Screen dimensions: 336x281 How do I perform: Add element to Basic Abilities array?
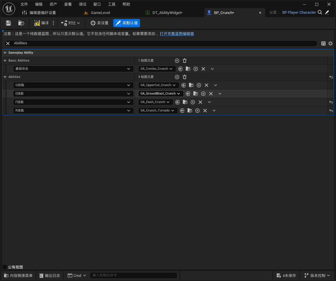pyautogui.click(x=177, y=61)
